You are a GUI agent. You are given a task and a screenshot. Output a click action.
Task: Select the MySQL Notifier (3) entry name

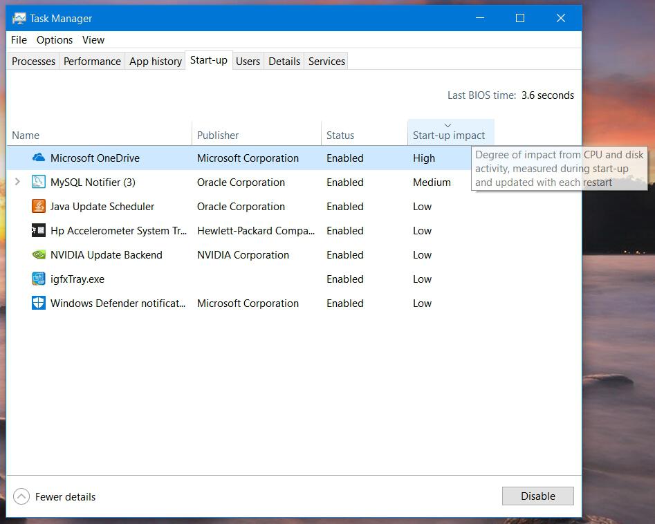(93, 183)
